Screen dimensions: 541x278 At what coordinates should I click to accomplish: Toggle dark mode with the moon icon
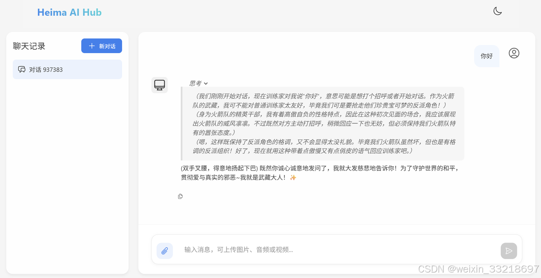point(497,11)
